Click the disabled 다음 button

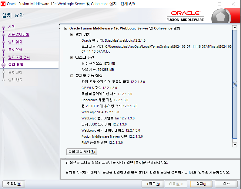click(176, 184)
